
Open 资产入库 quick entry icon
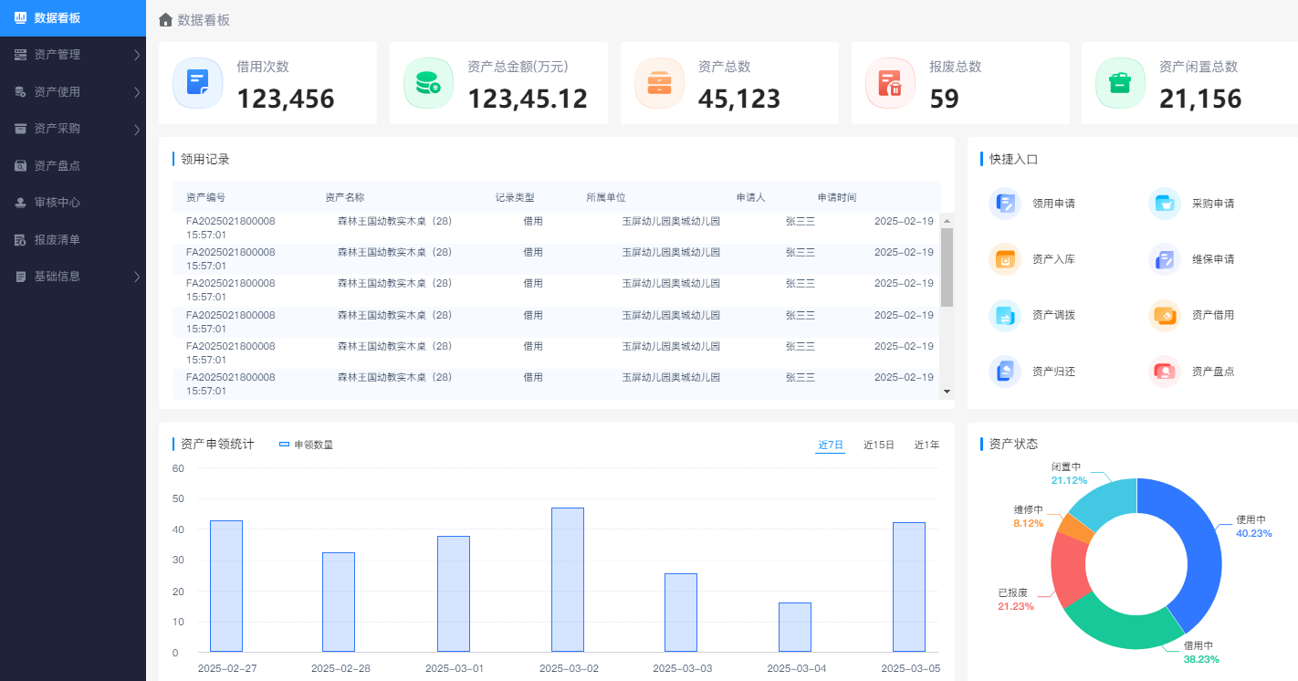[1005, 259]
